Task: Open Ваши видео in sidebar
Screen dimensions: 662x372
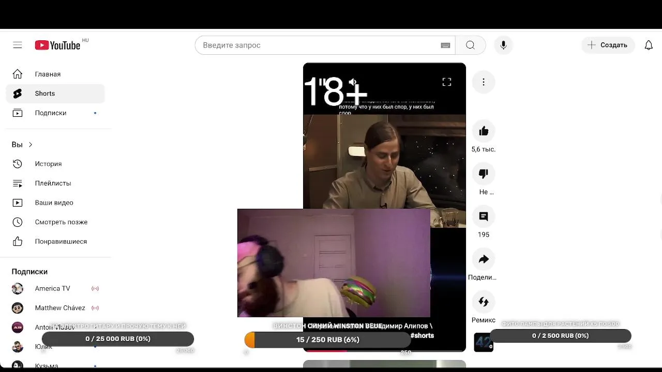Action: [55, 203]
